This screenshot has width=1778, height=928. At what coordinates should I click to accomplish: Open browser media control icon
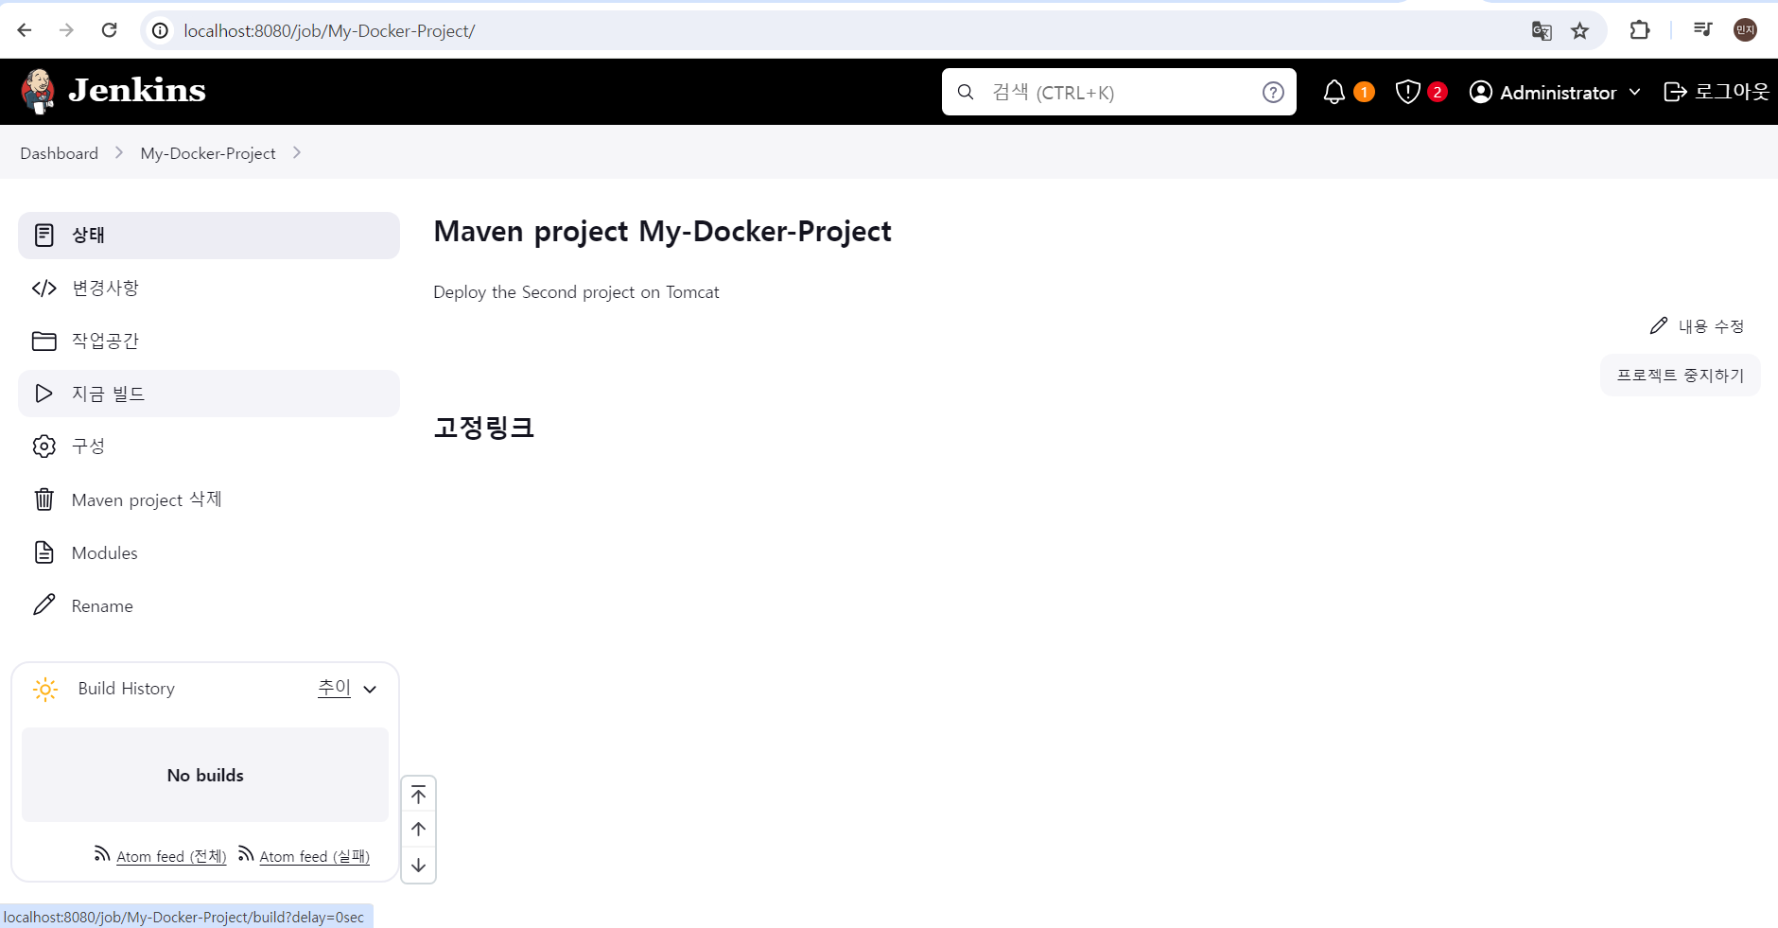(1703, 30)
